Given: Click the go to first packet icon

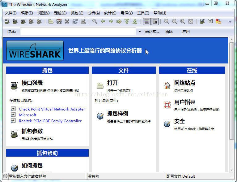Looking at the screenshot, I should [127, 21].
